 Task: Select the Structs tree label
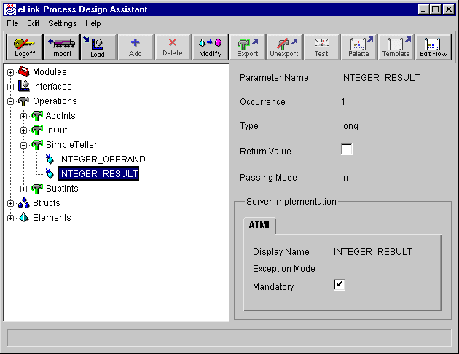[46, 202]
